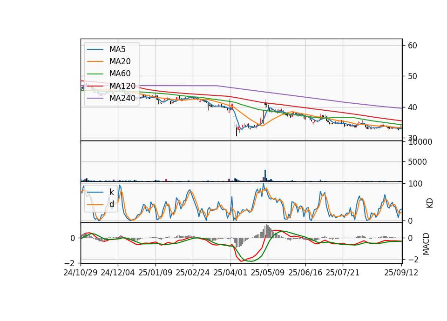The width and height of the screenshot is (447, 321).
Task: Click the 25/06/16 date axis label
Action: 305,273
